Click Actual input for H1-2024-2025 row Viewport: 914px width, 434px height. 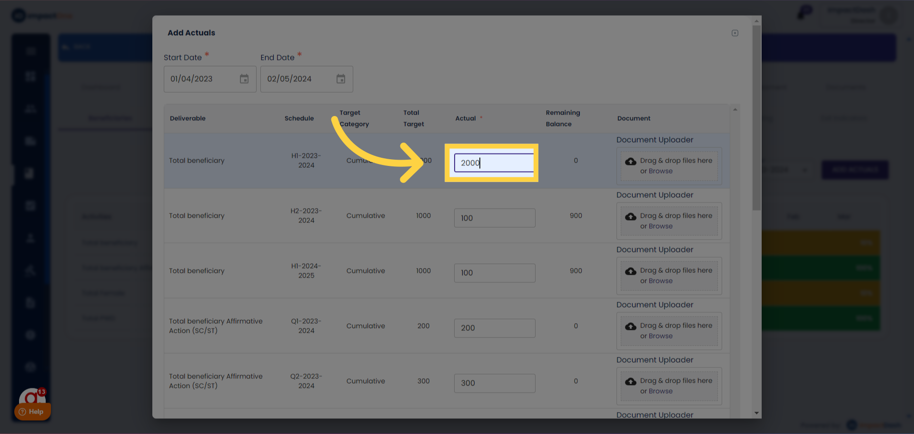click(494, 273)
